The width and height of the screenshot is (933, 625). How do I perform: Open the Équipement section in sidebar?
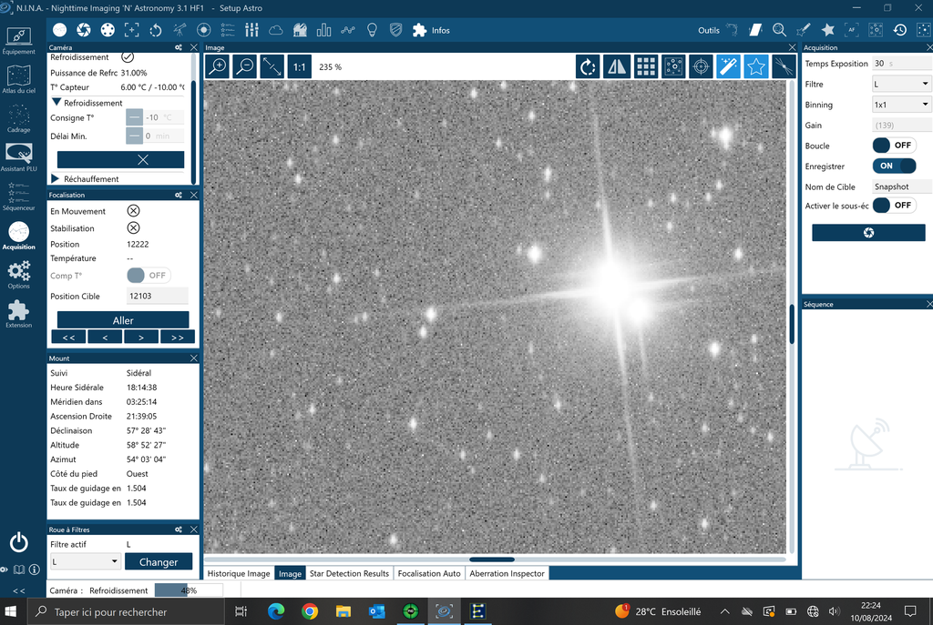tap(18, 40)
